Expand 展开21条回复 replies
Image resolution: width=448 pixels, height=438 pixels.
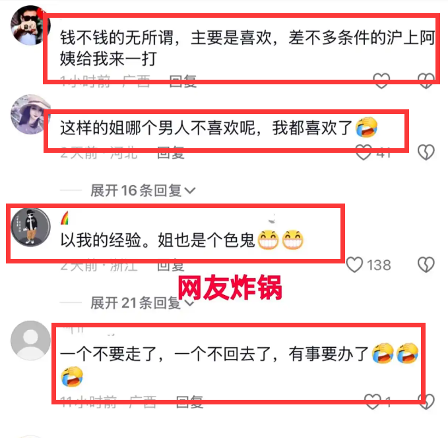coord(143,303)
